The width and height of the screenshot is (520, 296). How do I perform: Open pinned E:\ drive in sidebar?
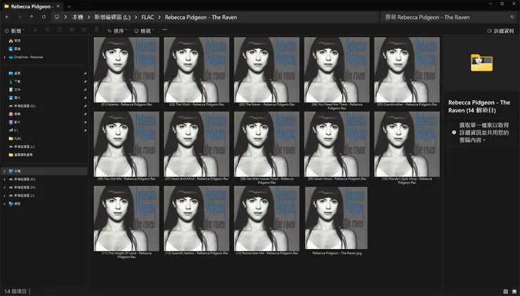point(13,130)
